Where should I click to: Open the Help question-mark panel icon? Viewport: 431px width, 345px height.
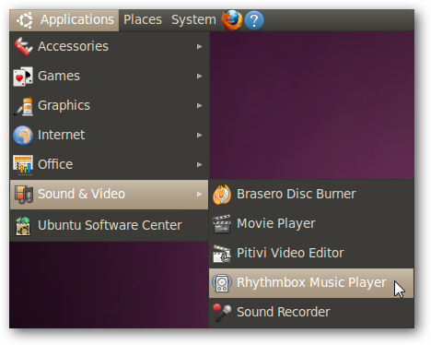point(254,20)
